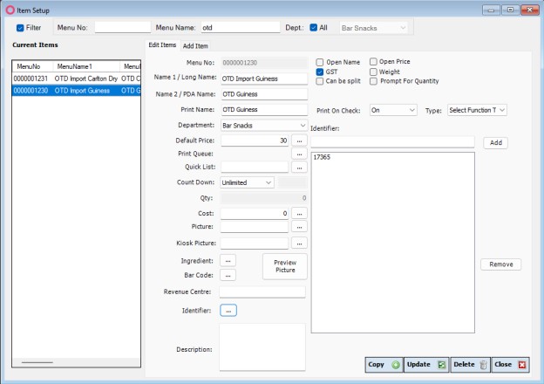Select the Edit Items tab
Screen dimensions: 544x384
[x=162, y=45]
